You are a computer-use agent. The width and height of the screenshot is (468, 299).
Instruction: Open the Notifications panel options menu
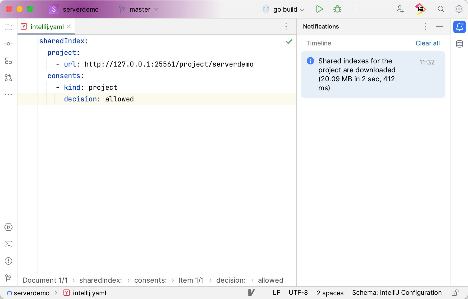click(426, 27)
